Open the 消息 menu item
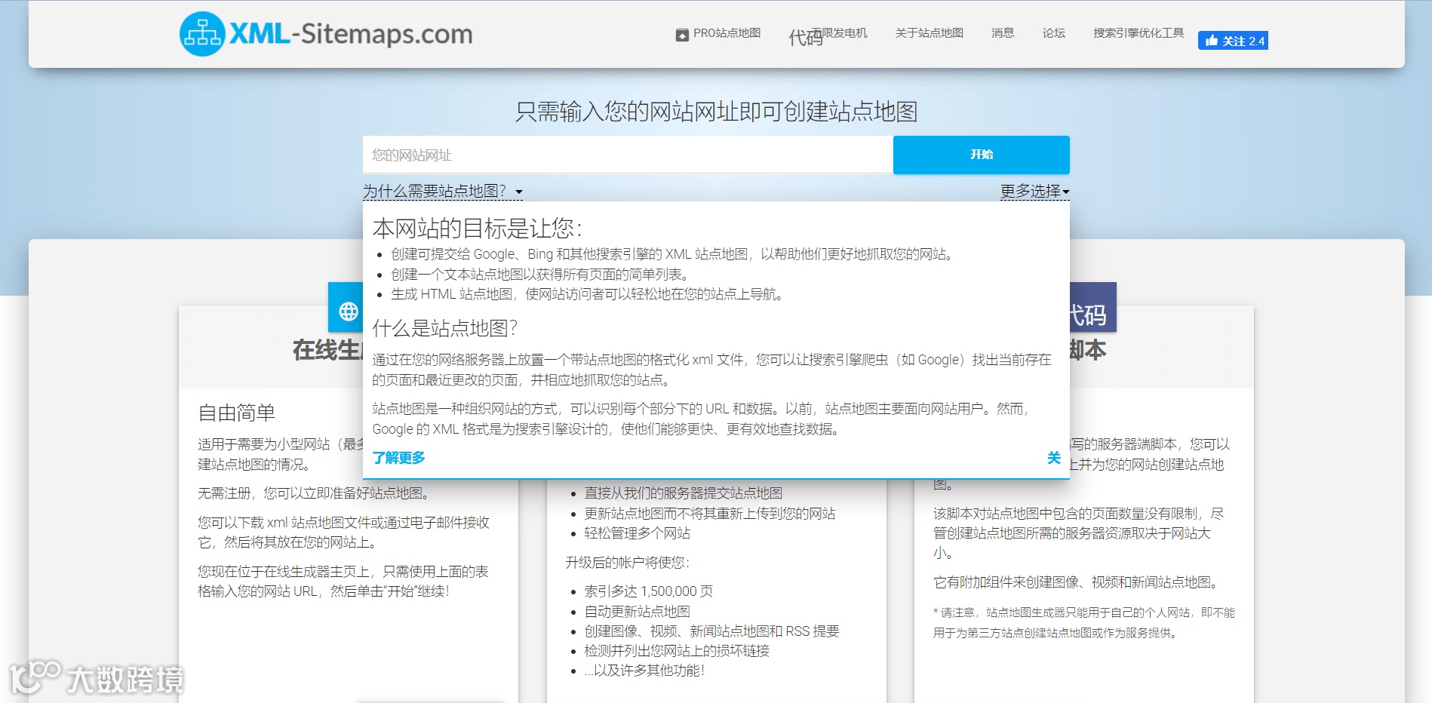Viewport: 1432px width, 703px height. point(1002,33)
